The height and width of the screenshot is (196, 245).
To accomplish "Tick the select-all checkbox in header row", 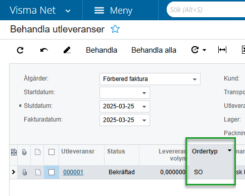I will click(52, 152).
